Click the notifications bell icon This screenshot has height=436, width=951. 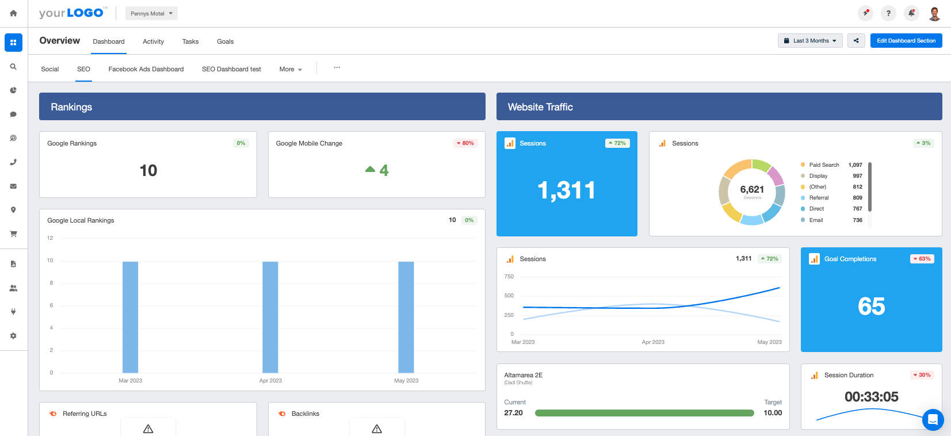[x=911, y=13]
